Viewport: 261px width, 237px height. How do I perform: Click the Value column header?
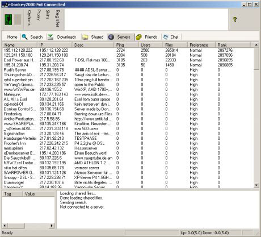pos(39,194)
